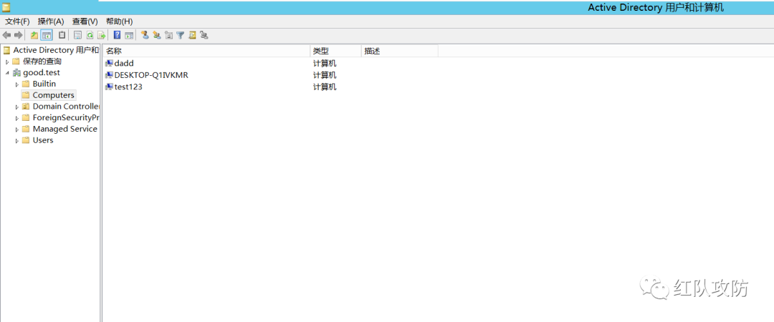The height and width of the screenshot is (322, 774).
Task: Click the Forward arrow toolbar icon
Action: (x=18, y=35)
